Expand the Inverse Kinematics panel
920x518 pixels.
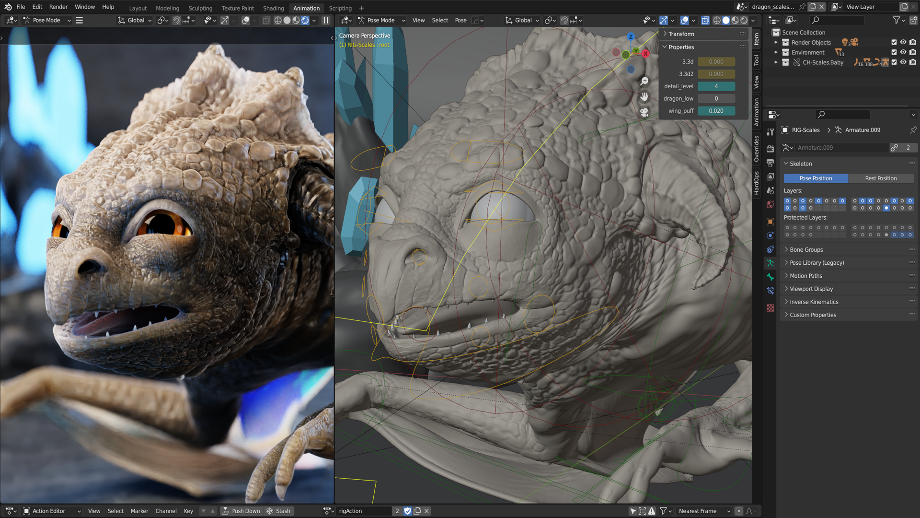coord(814,302)
